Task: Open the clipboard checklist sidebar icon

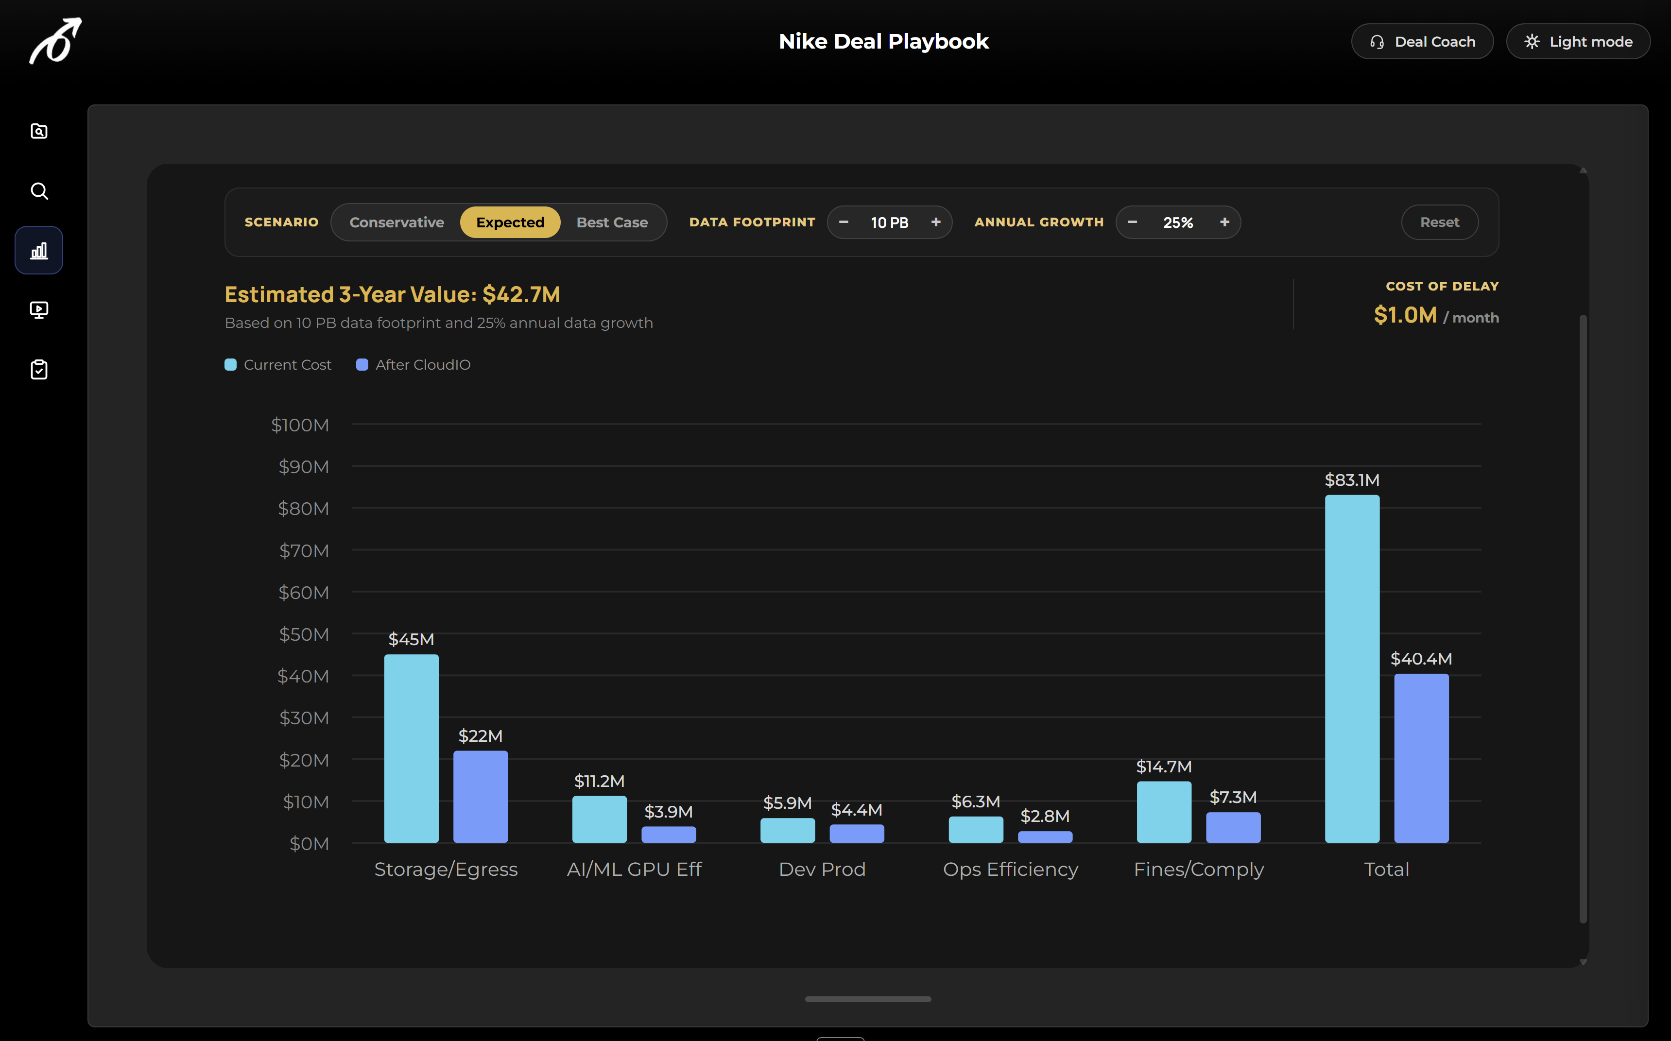Action: [39, 370]
